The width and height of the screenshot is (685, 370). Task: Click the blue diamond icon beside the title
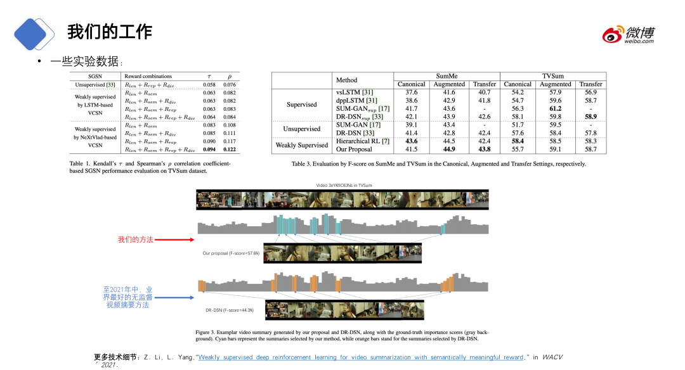[34, 34]
